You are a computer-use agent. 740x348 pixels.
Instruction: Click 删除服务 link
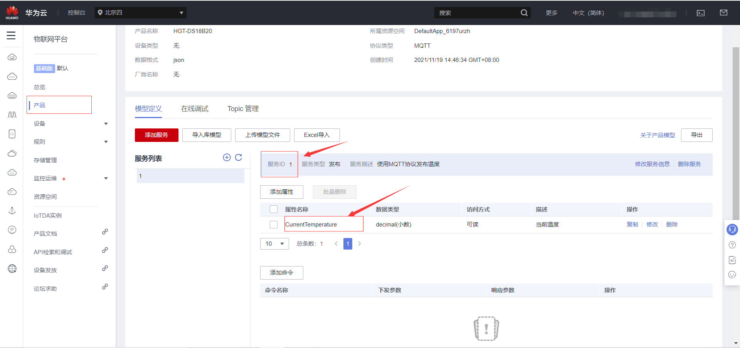point(689,164)
